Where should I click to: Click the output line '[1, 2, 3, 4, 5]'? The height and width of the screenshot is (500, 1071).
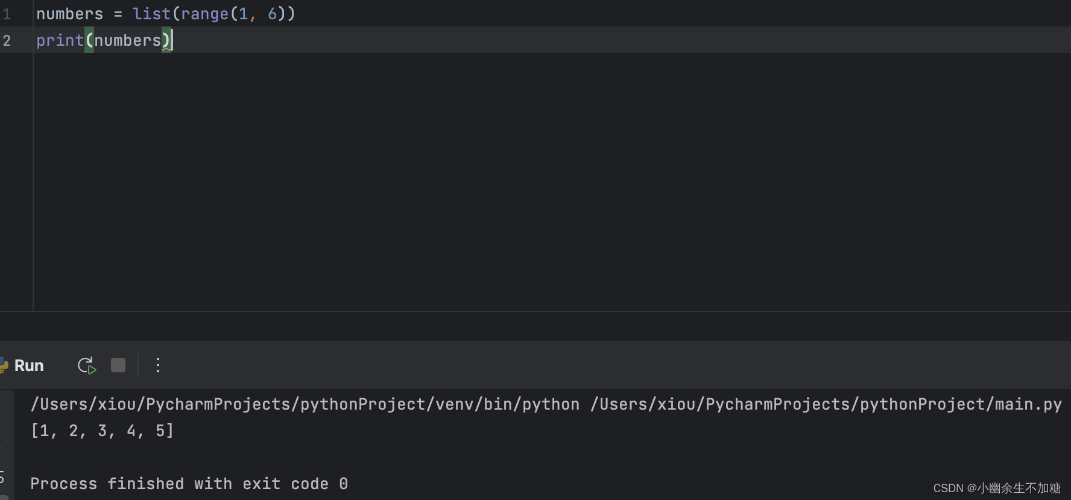(103, 431)
